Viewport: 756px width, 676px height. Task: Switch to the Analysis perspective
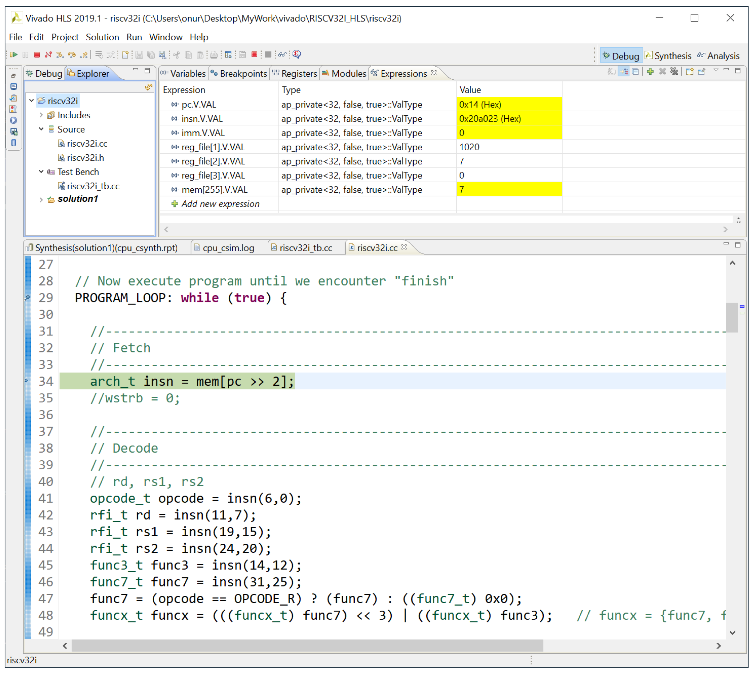point(719,56)
